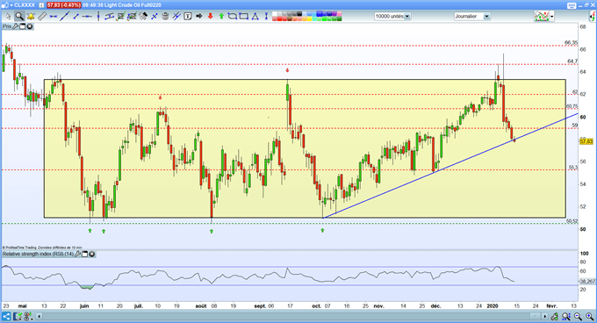Select the horizontal line drawing tool
Viewport: 597px width, 323px height.
click(54, 17)
